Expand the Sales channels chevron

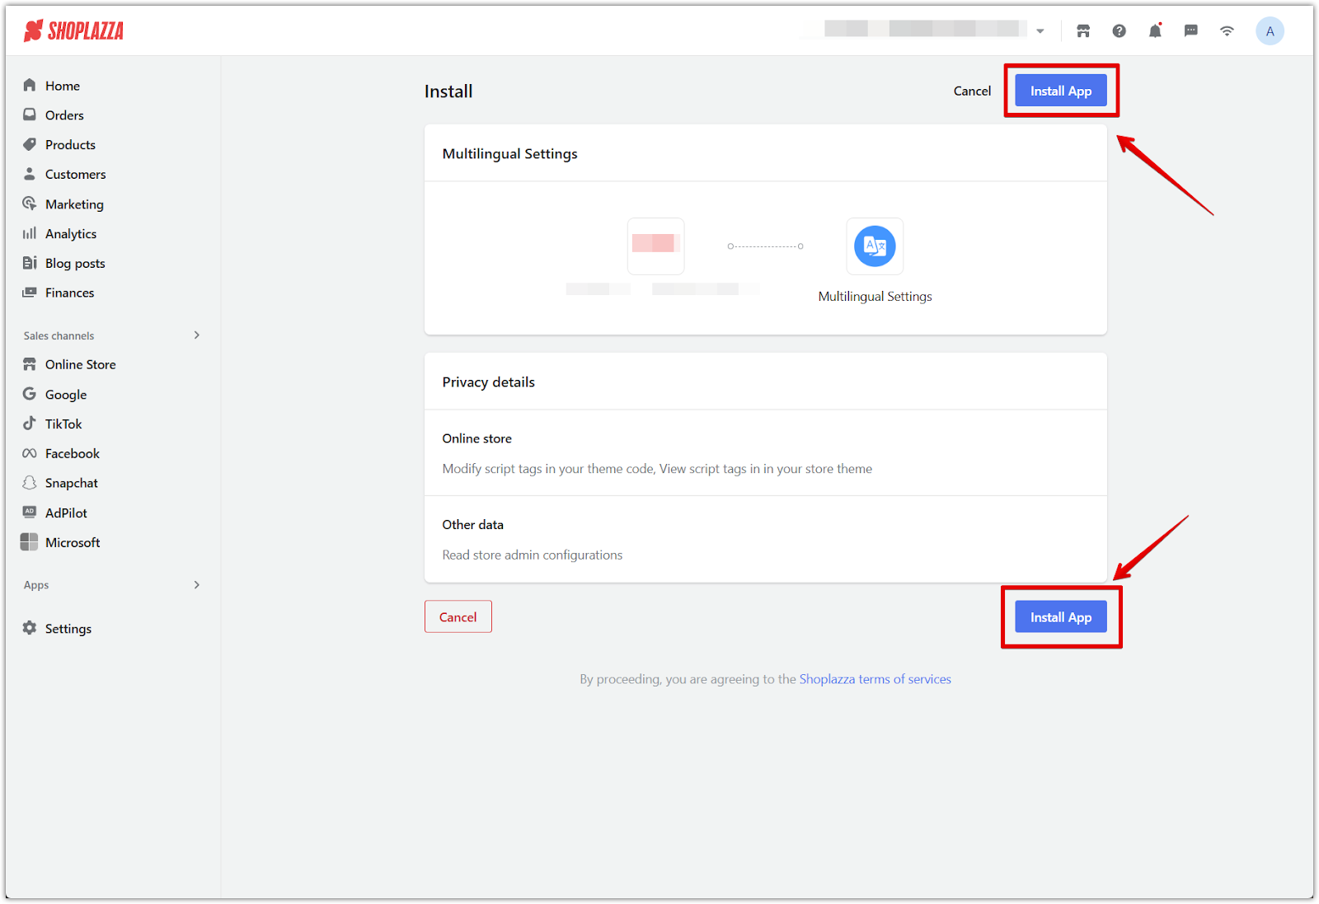(196, 335)
